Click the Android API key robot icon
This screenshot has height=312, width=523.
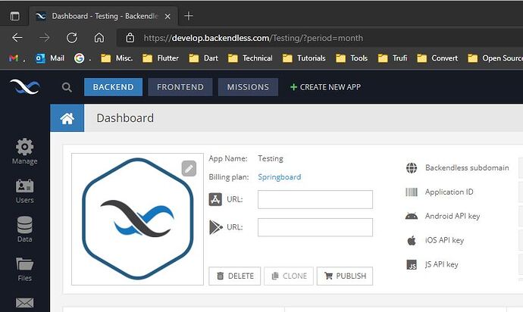click(x=412, y=216)
